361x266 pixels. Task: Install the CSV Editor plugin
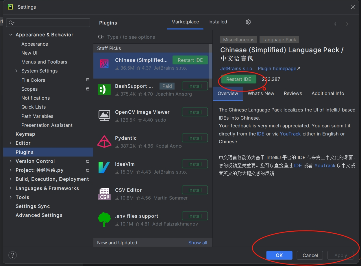195,190
